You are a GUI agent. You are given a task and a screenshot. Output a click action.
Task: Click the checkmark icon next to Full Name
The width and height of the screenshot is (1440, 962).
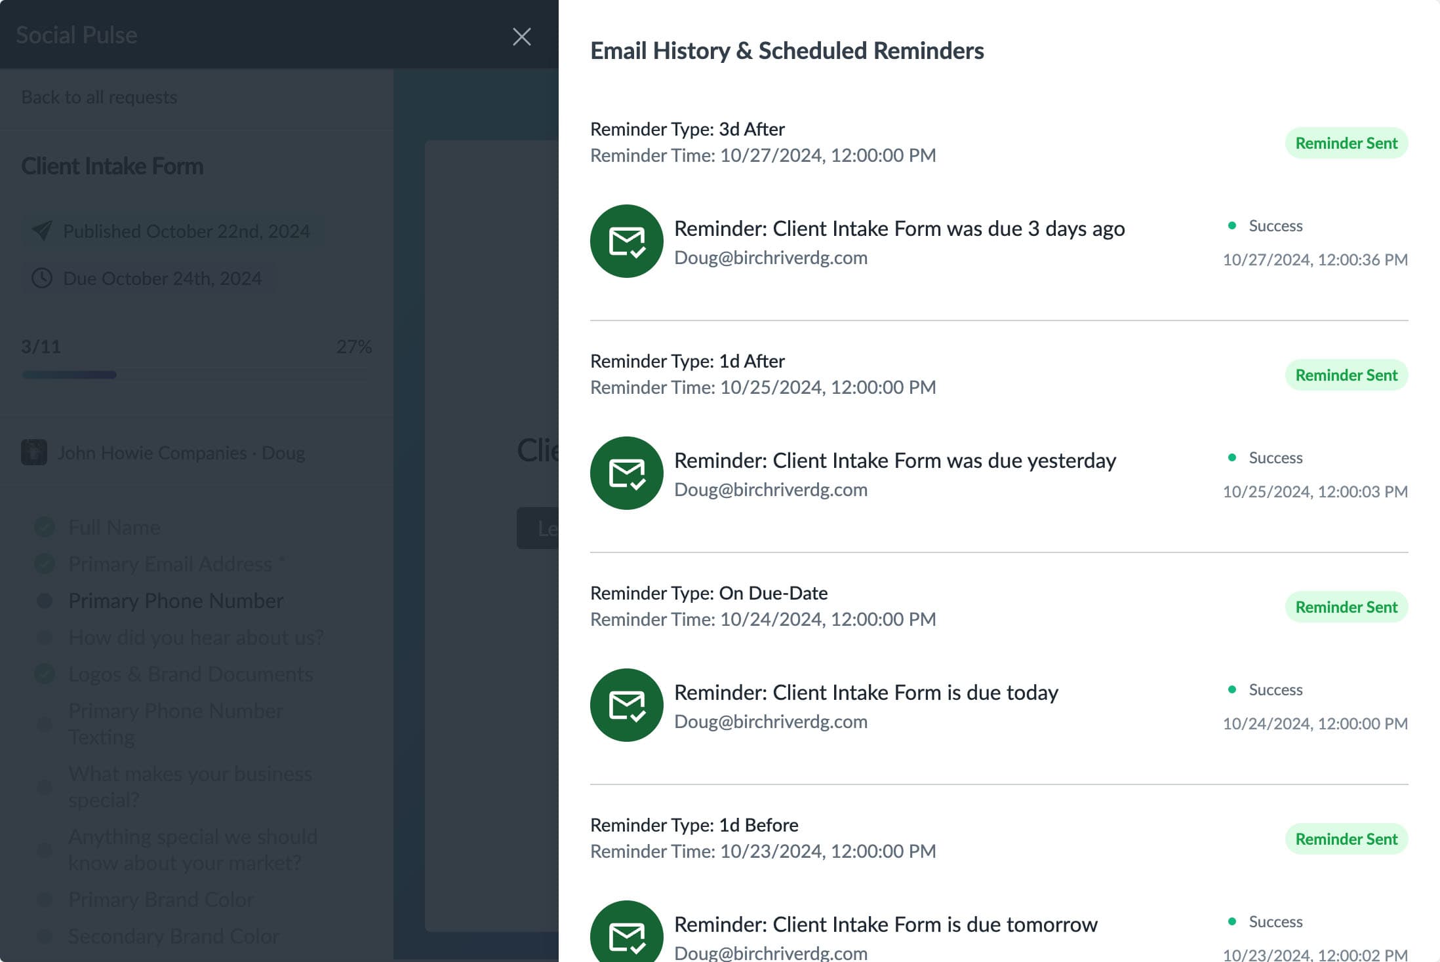43,527
